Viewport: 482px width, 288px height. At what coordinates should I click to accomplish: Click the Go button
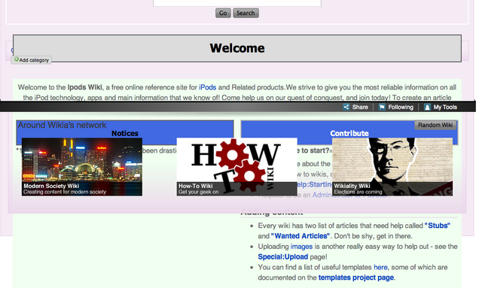pos(223,13)
